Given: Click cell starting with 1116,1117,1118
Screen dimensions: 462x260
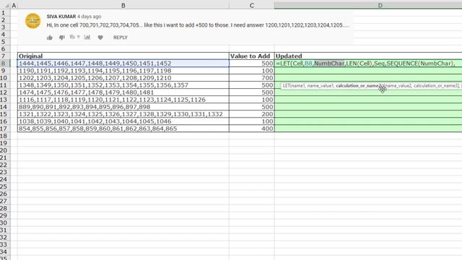Looking at the screenshot, I should pos(123,100).
